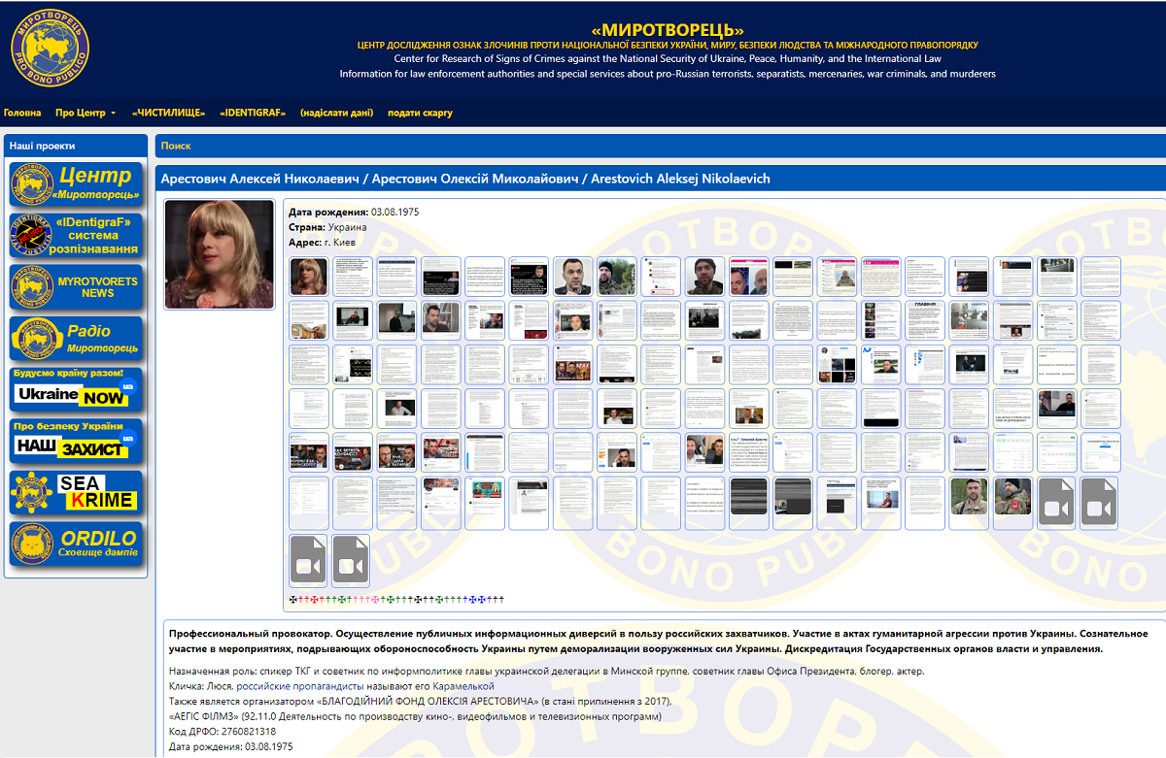Expand the Про Центр dropdown menu

pyautogui.click(x=85, y=113)
